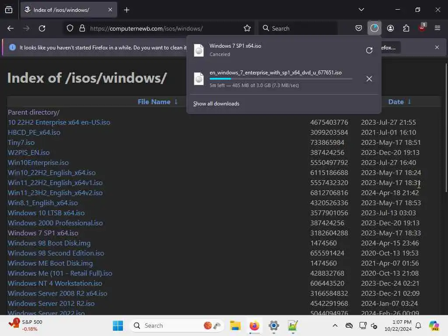Open notifications bell icon
Image resolution: width=448 pixels, height=336 pixels.
(418, 325)
